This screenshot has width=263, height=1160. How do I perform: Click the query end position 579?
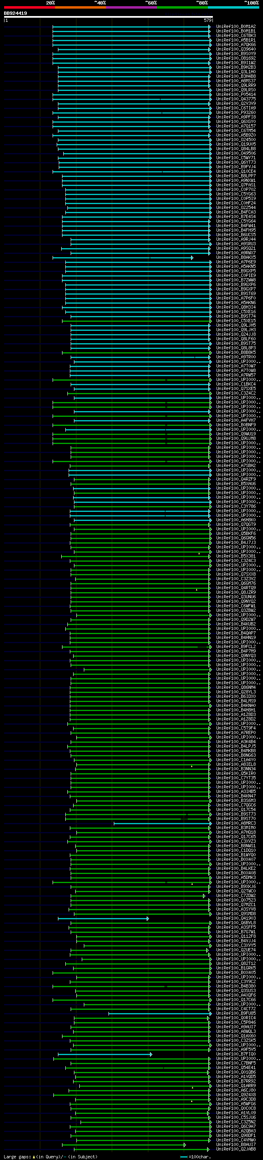(208, 20)
